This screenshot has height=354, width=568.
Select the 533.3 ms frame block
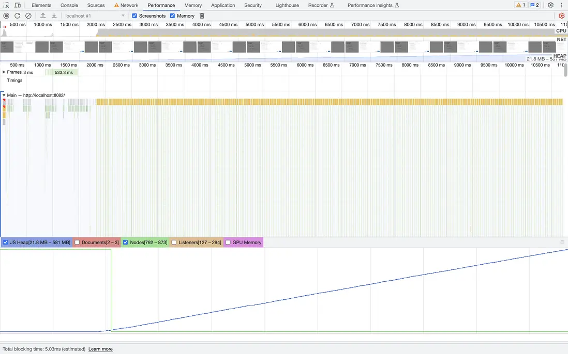[x=62, y=72]
